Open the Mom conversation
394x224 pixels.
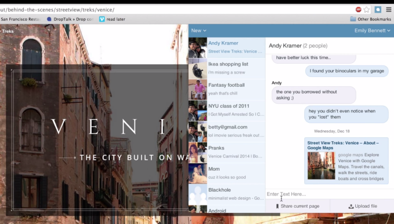(x=227, y=173)
